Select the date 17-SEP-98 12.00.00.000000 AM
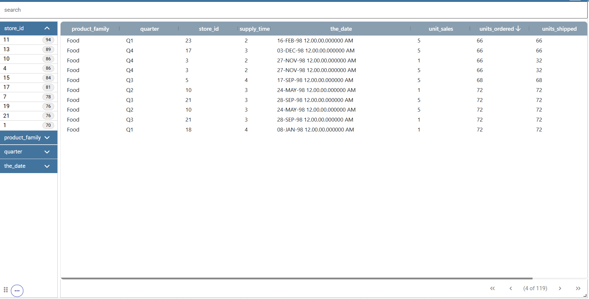 point(315,80)
